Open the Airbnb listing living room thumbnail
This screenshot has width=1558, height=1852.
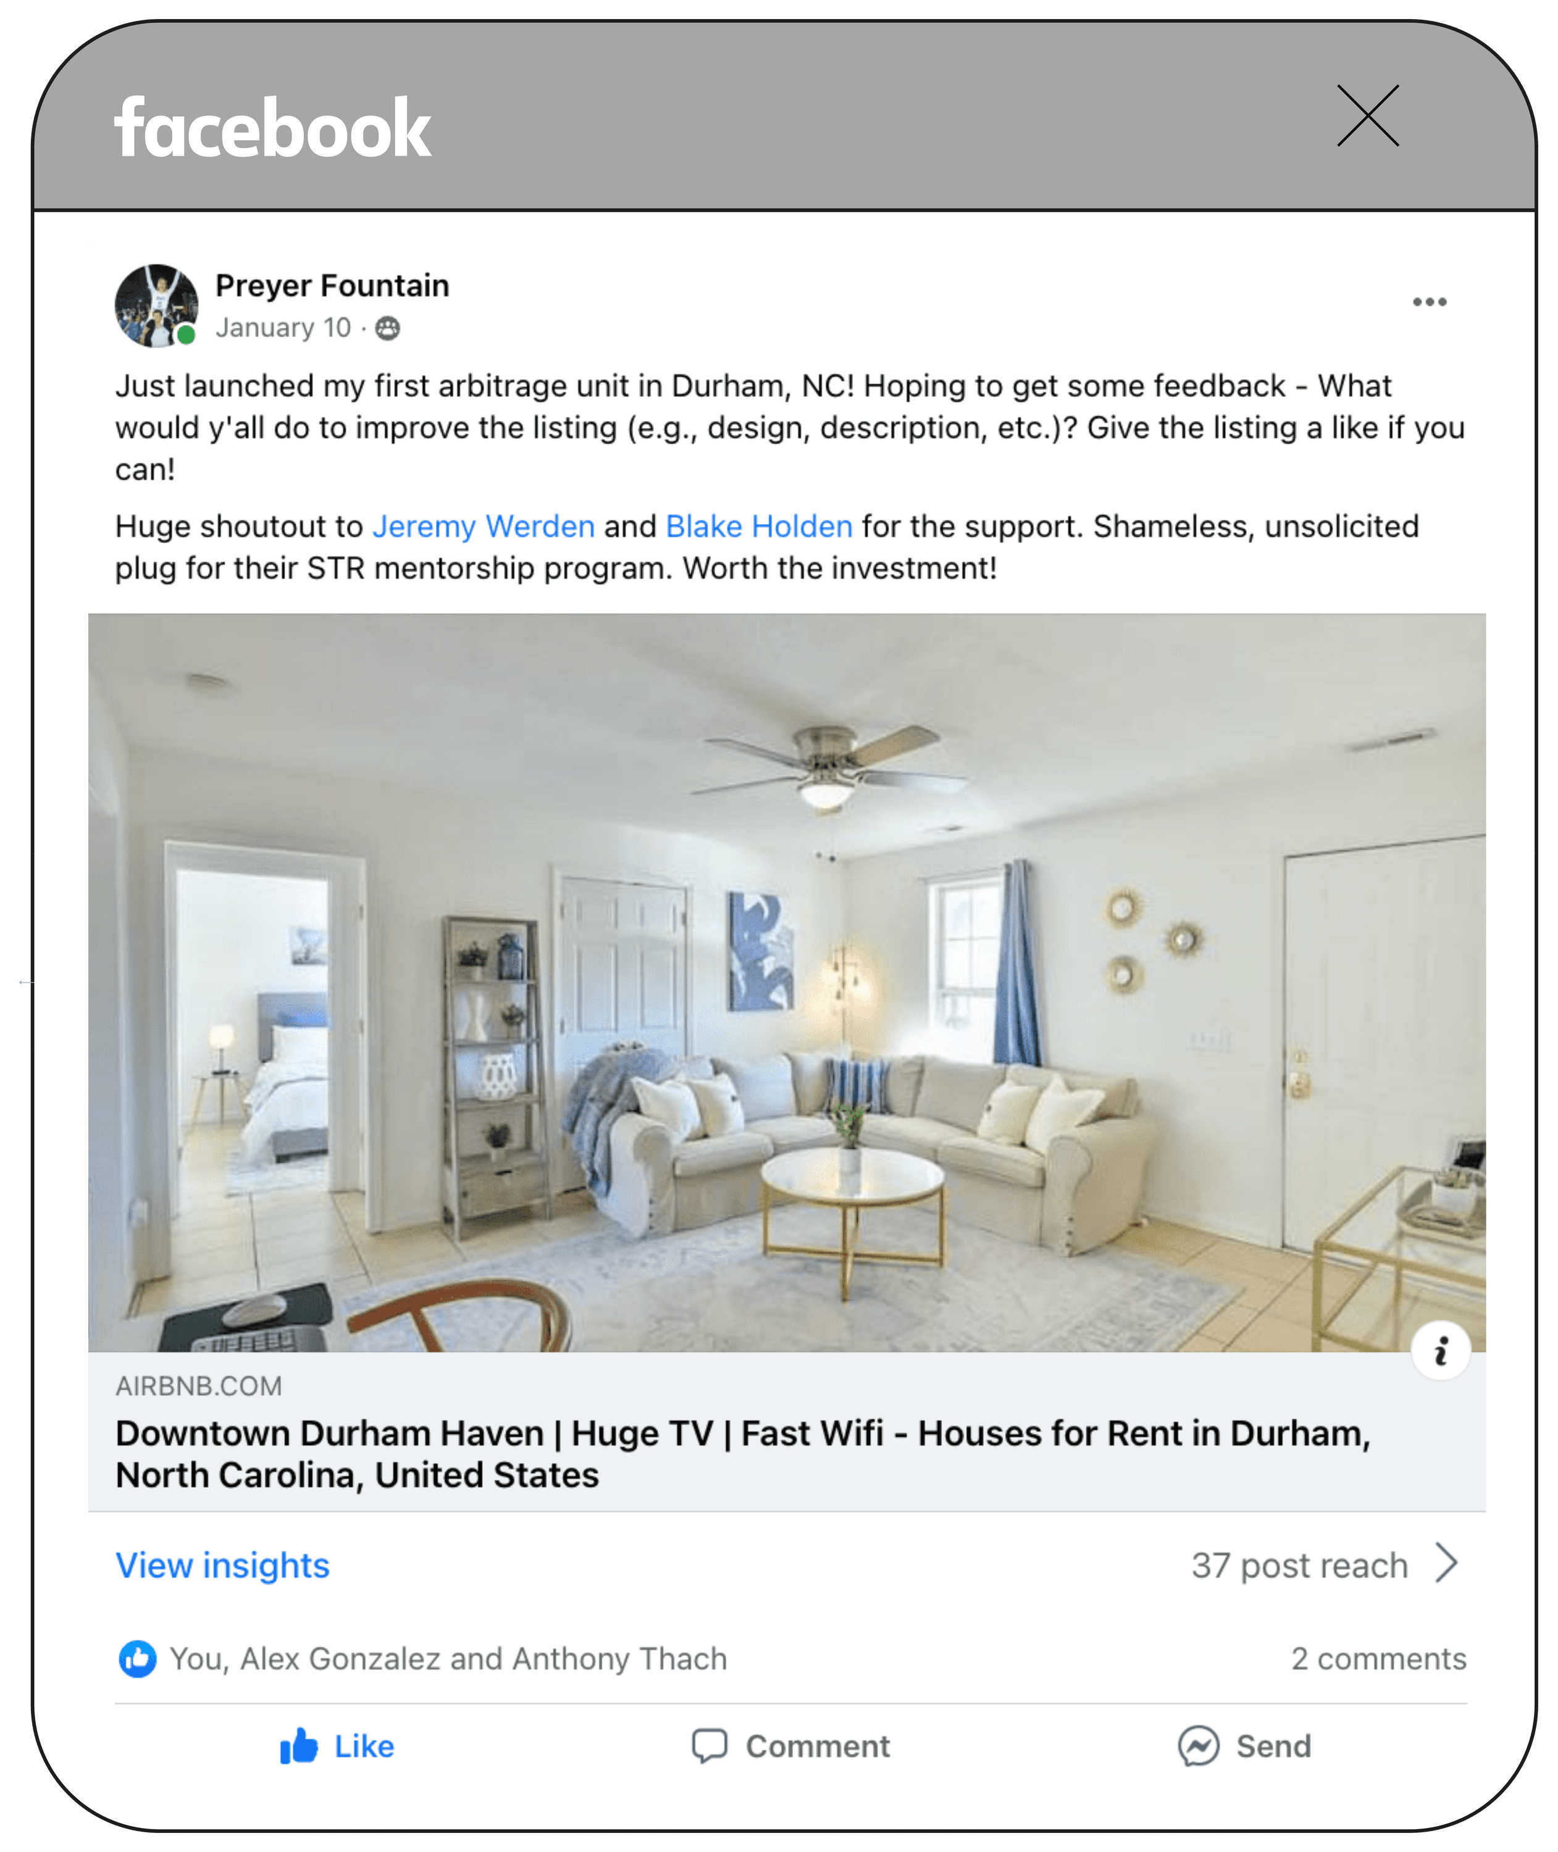coord(786,982)
